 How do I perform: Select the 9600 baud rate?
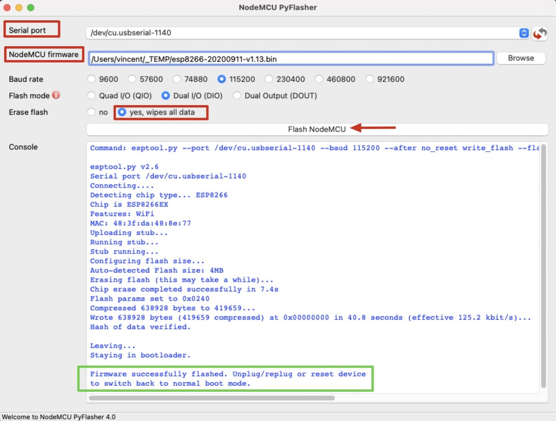(x=91, y=79)
